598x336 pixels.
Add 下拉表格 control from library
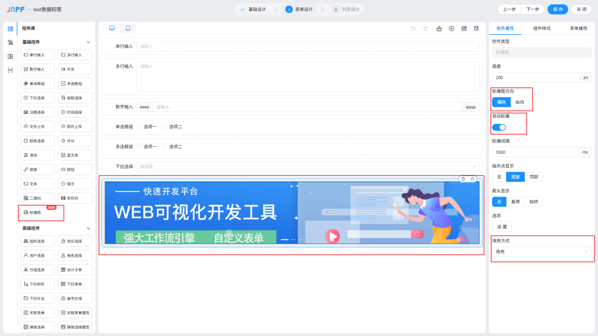pos(75,284)
